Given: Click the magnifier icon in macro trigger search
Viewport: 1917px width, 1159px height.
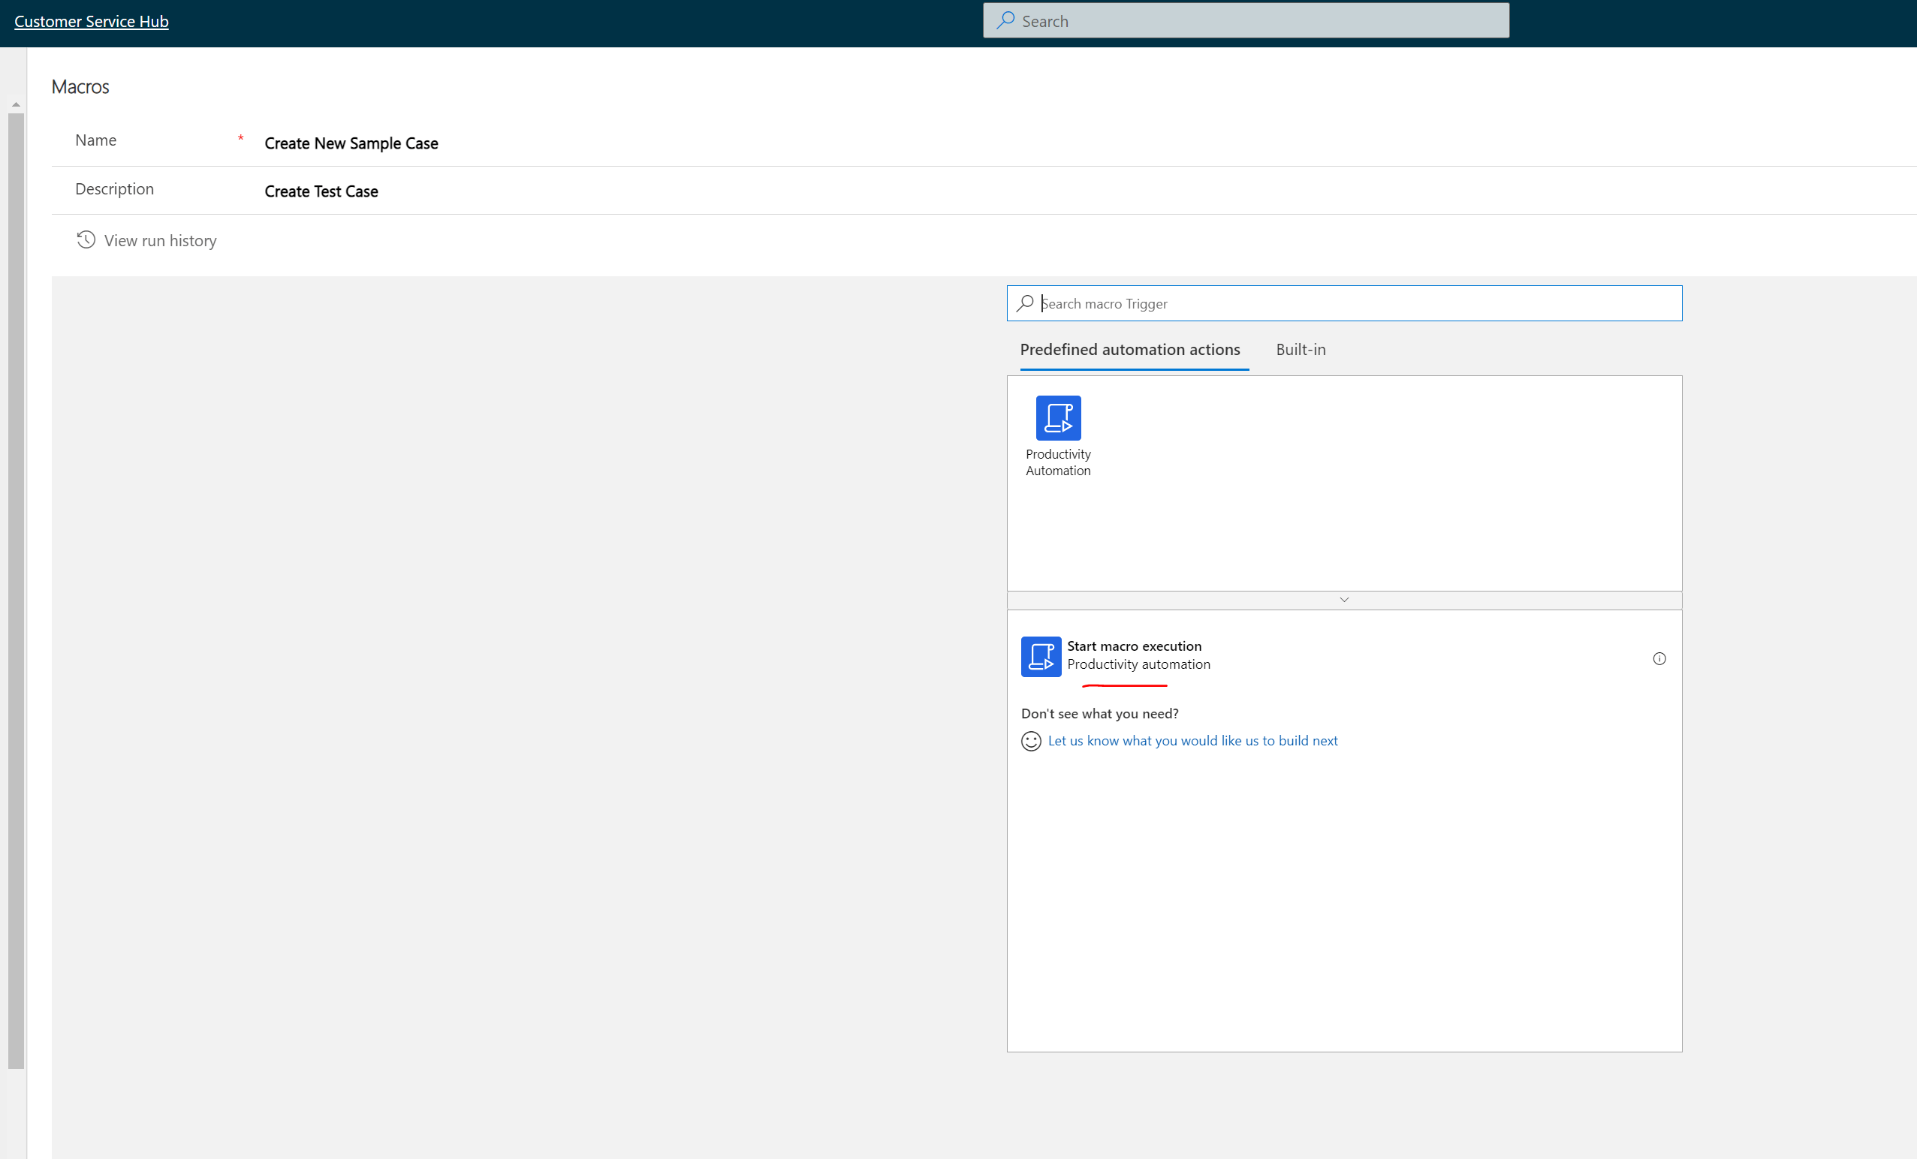Looking at the screenshot, I should (1026, 303).
